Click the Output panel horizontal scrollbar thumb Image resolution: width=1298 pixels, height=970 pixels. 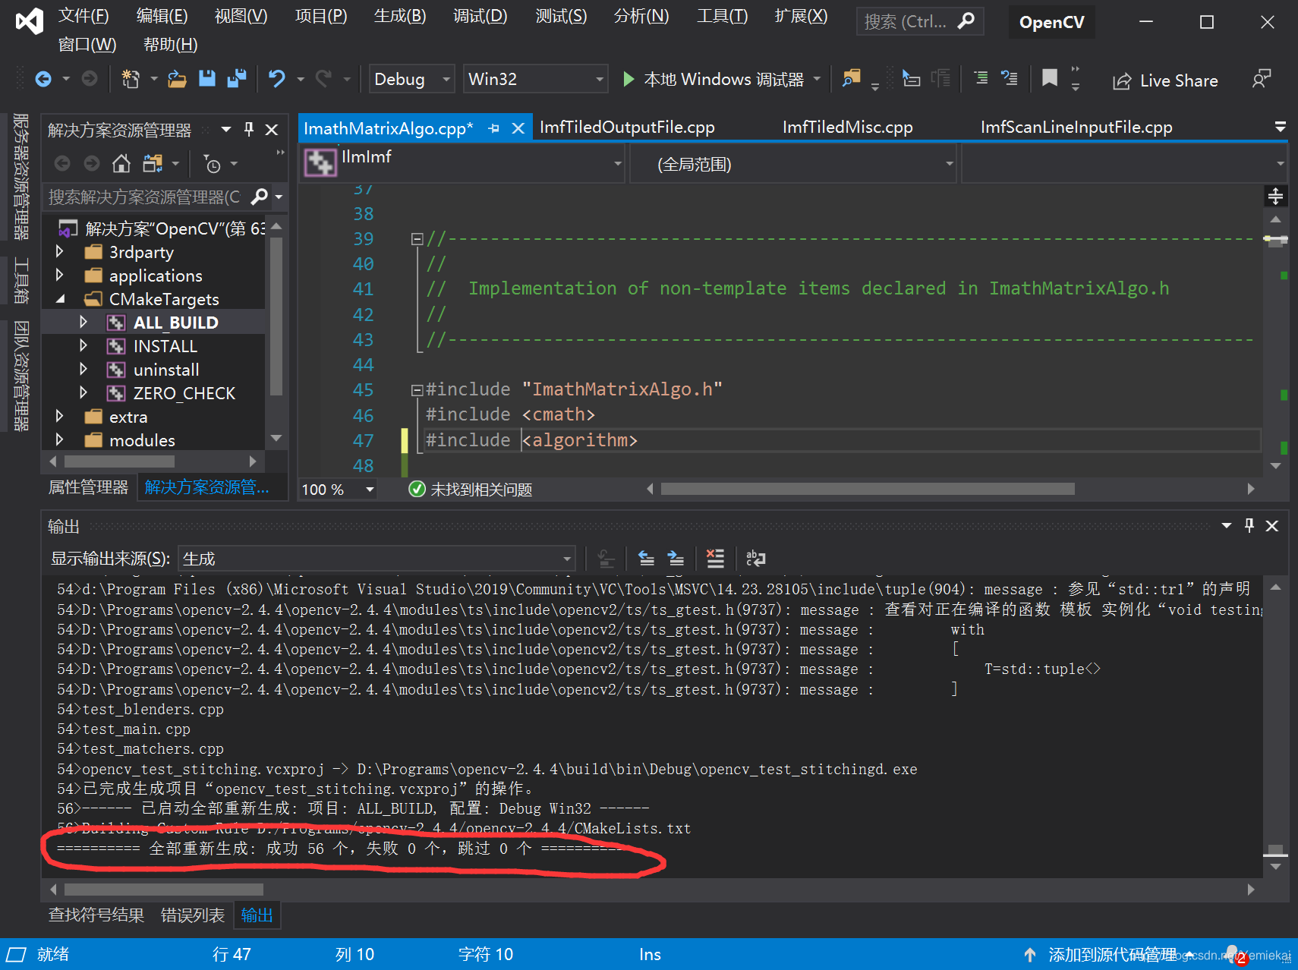click(x=164, y=889)
